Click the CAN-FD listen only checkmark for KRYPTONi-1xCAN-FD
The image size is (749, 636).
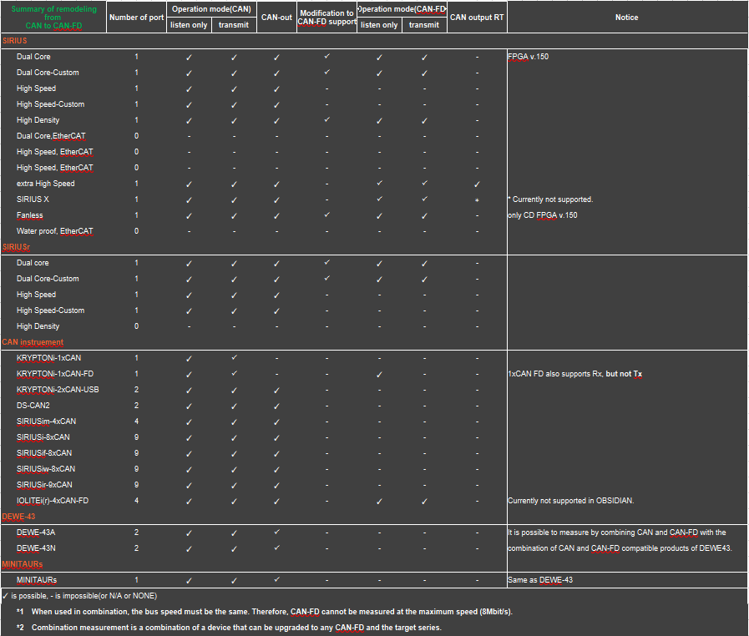point(379,375)
